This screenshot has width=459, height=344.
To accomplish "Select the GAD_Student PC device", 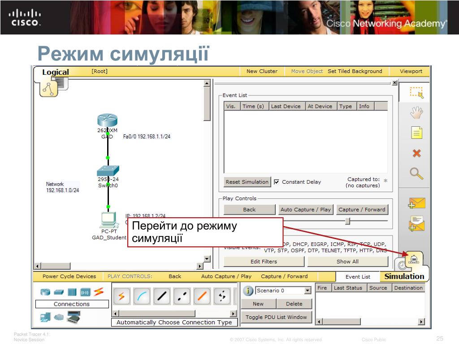I will (x=108, y=220).
